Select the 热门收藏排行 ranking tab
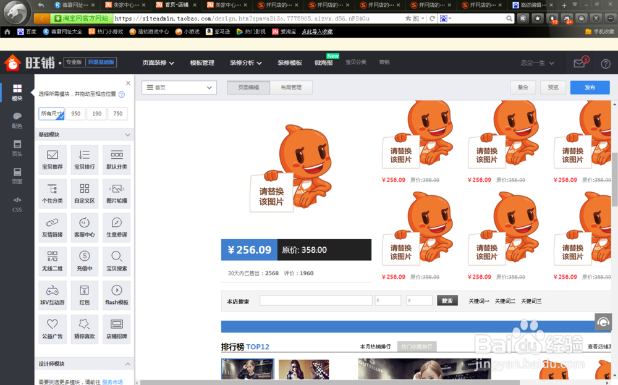The width and height of the screenshot is (618, 385). tap(417, 347)
